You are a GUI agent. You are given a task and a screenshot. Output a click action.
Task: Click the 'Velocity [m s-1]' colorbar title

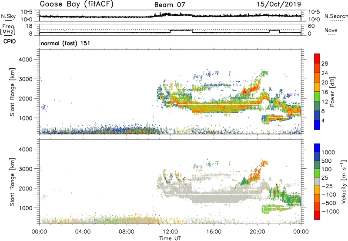click(x=344, y=182)
